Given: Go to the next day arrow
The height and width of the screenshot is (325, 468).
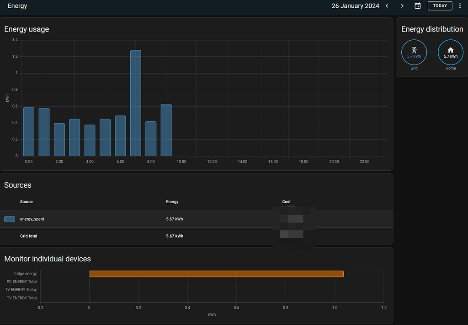Looking at the screenshot, I should (x=402, y=5).
